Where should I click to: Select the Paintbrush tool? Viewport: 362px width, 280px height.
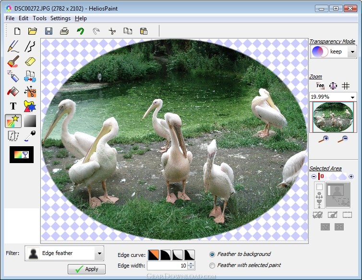13,62
